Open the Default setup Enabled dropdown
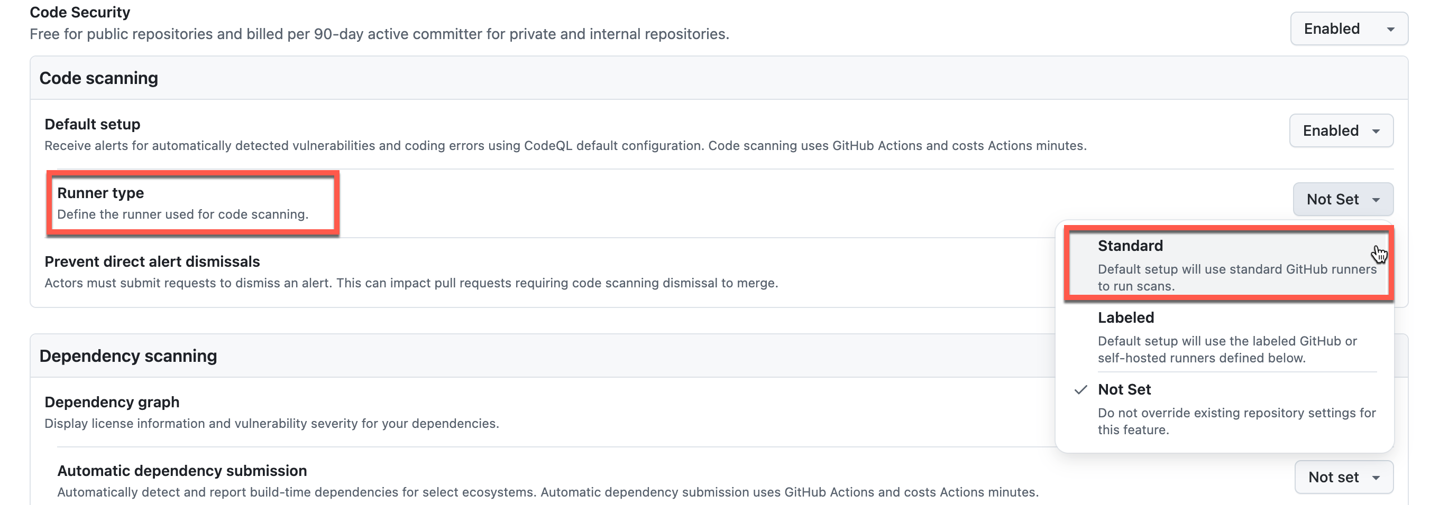The height and width of the screenshot is (505, 1430). (1341, 131)
